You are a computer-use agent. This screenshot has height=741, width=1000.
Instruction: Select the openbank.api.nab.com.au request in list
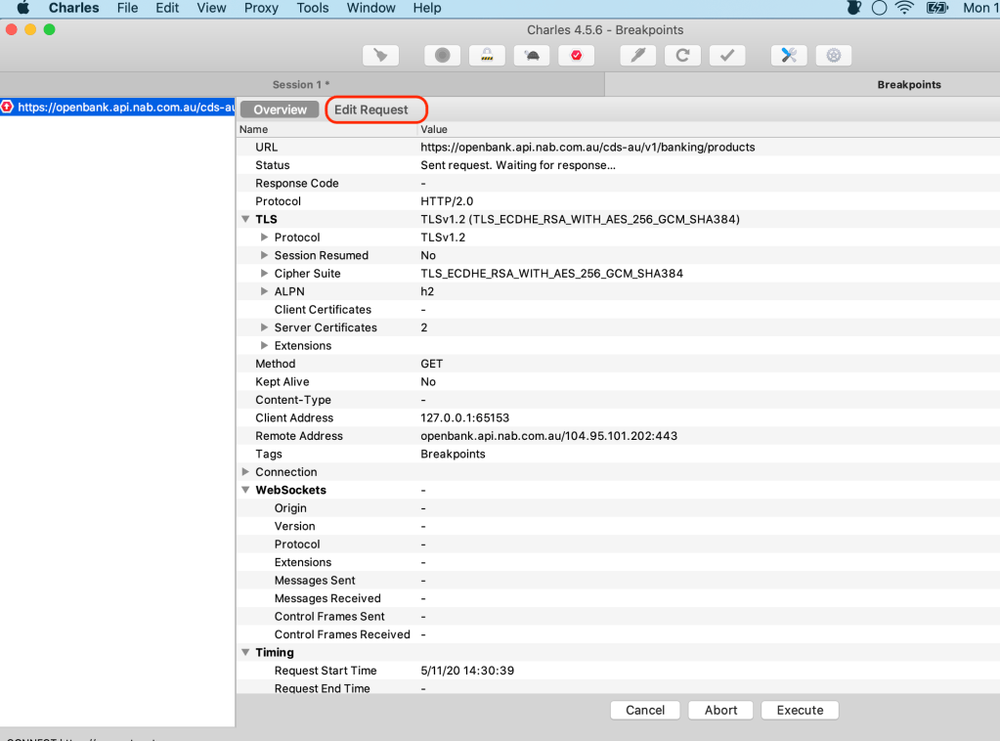coord(122,108)
